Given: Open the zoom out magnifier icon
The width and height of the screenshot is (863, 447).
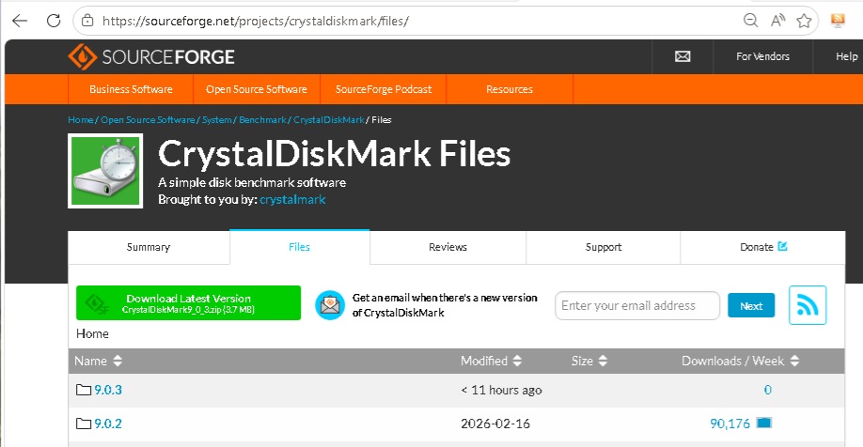Looking at the screenshot, I should point(750,21).
